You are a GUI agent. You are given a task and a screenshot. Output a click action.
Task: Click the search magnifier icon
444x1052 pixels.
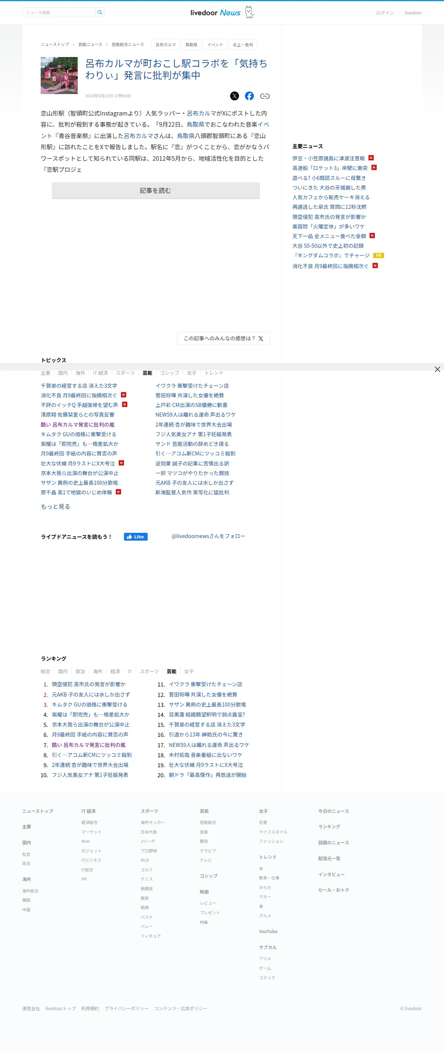coord(100,12)
